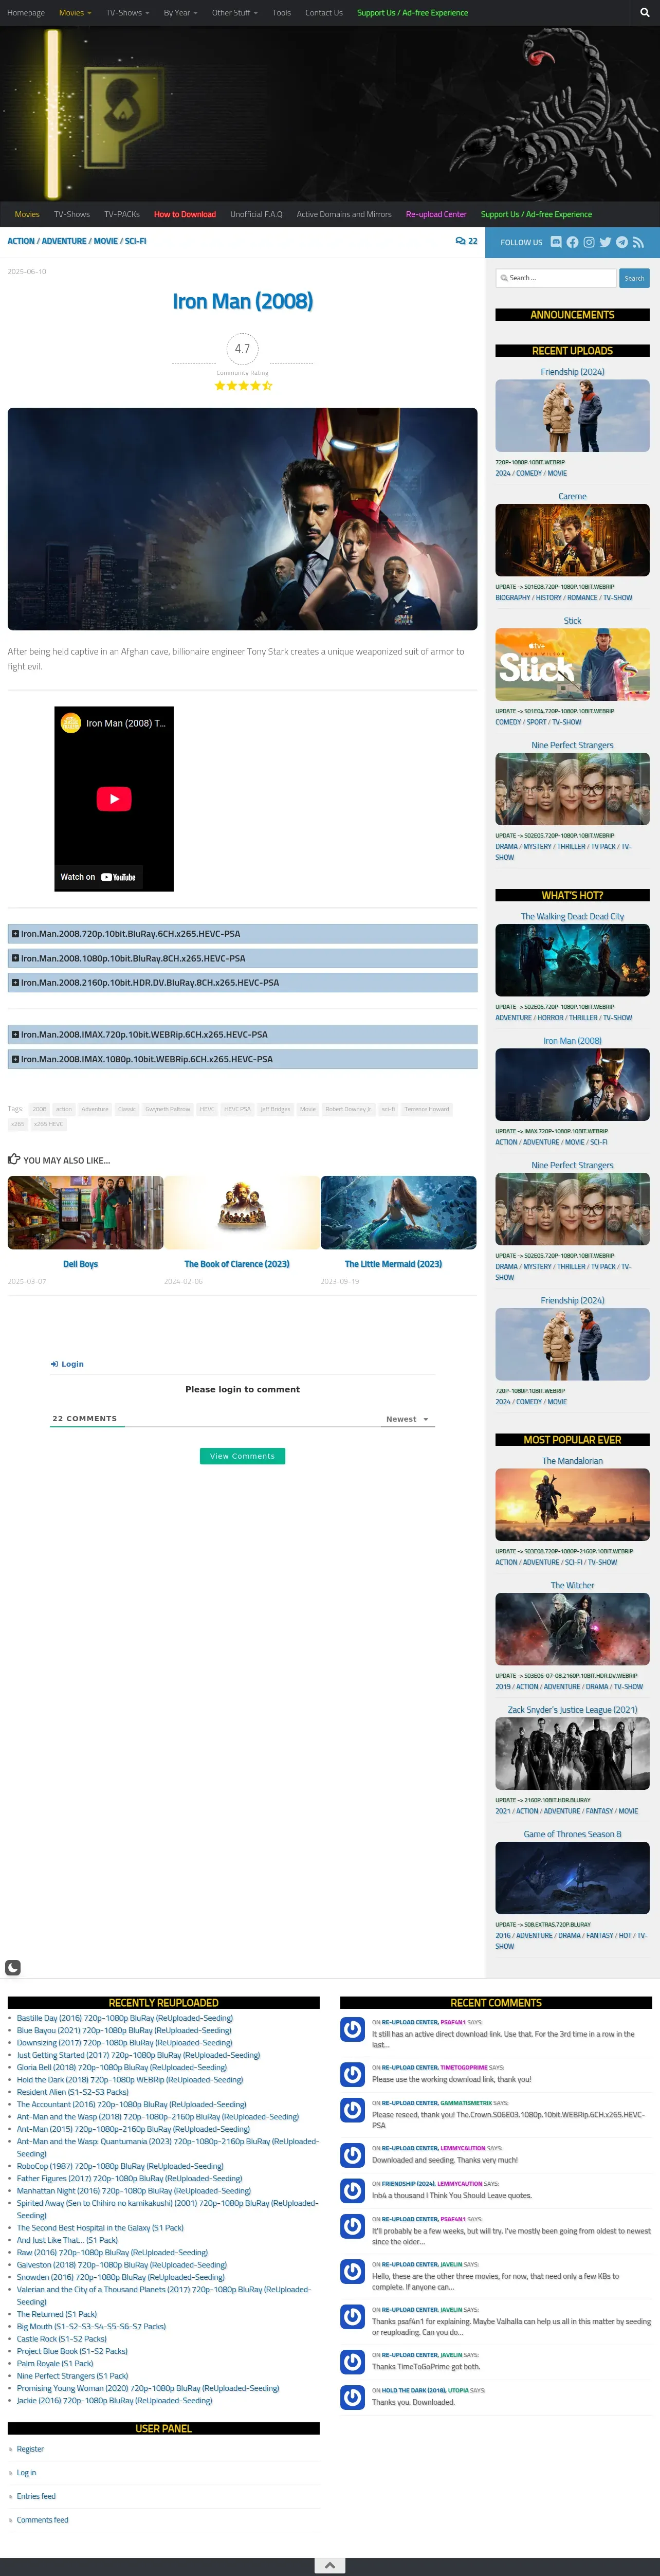Open Tools in the top menu
This screenshot has width=660, height=2576.
(x=282, y=13)
